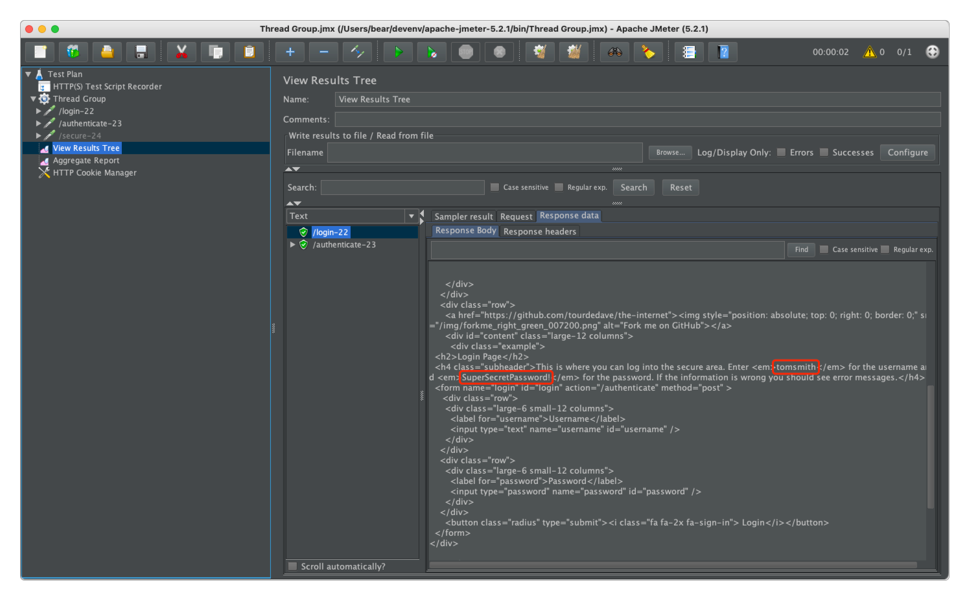The width and height of the screenshot is (969, 600).
Task: Open Response headers sub-tab
Action: click(539, 231)
